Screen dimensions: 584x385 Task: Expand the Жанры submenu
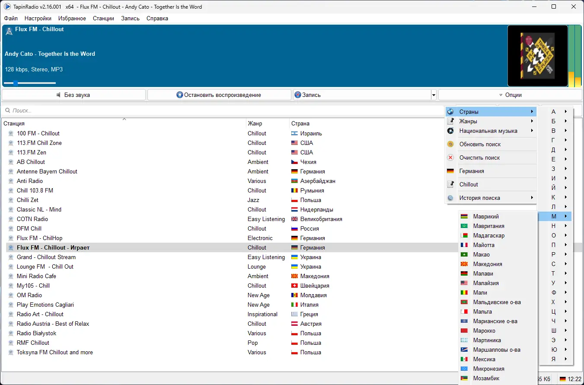(x=491, y=121)
